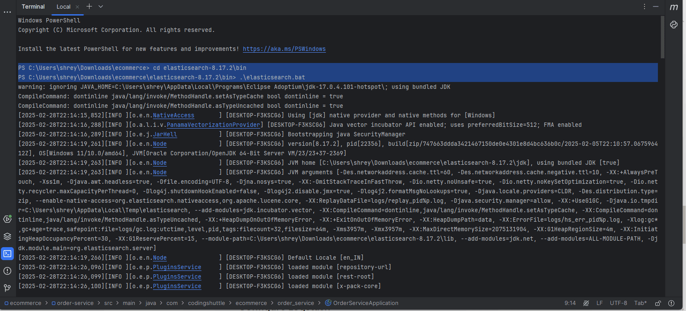Screen dimensions: 686x311
Task: Toggle the Terminal tool window icon
Action: pyautogui.click(x=7, y=254)
